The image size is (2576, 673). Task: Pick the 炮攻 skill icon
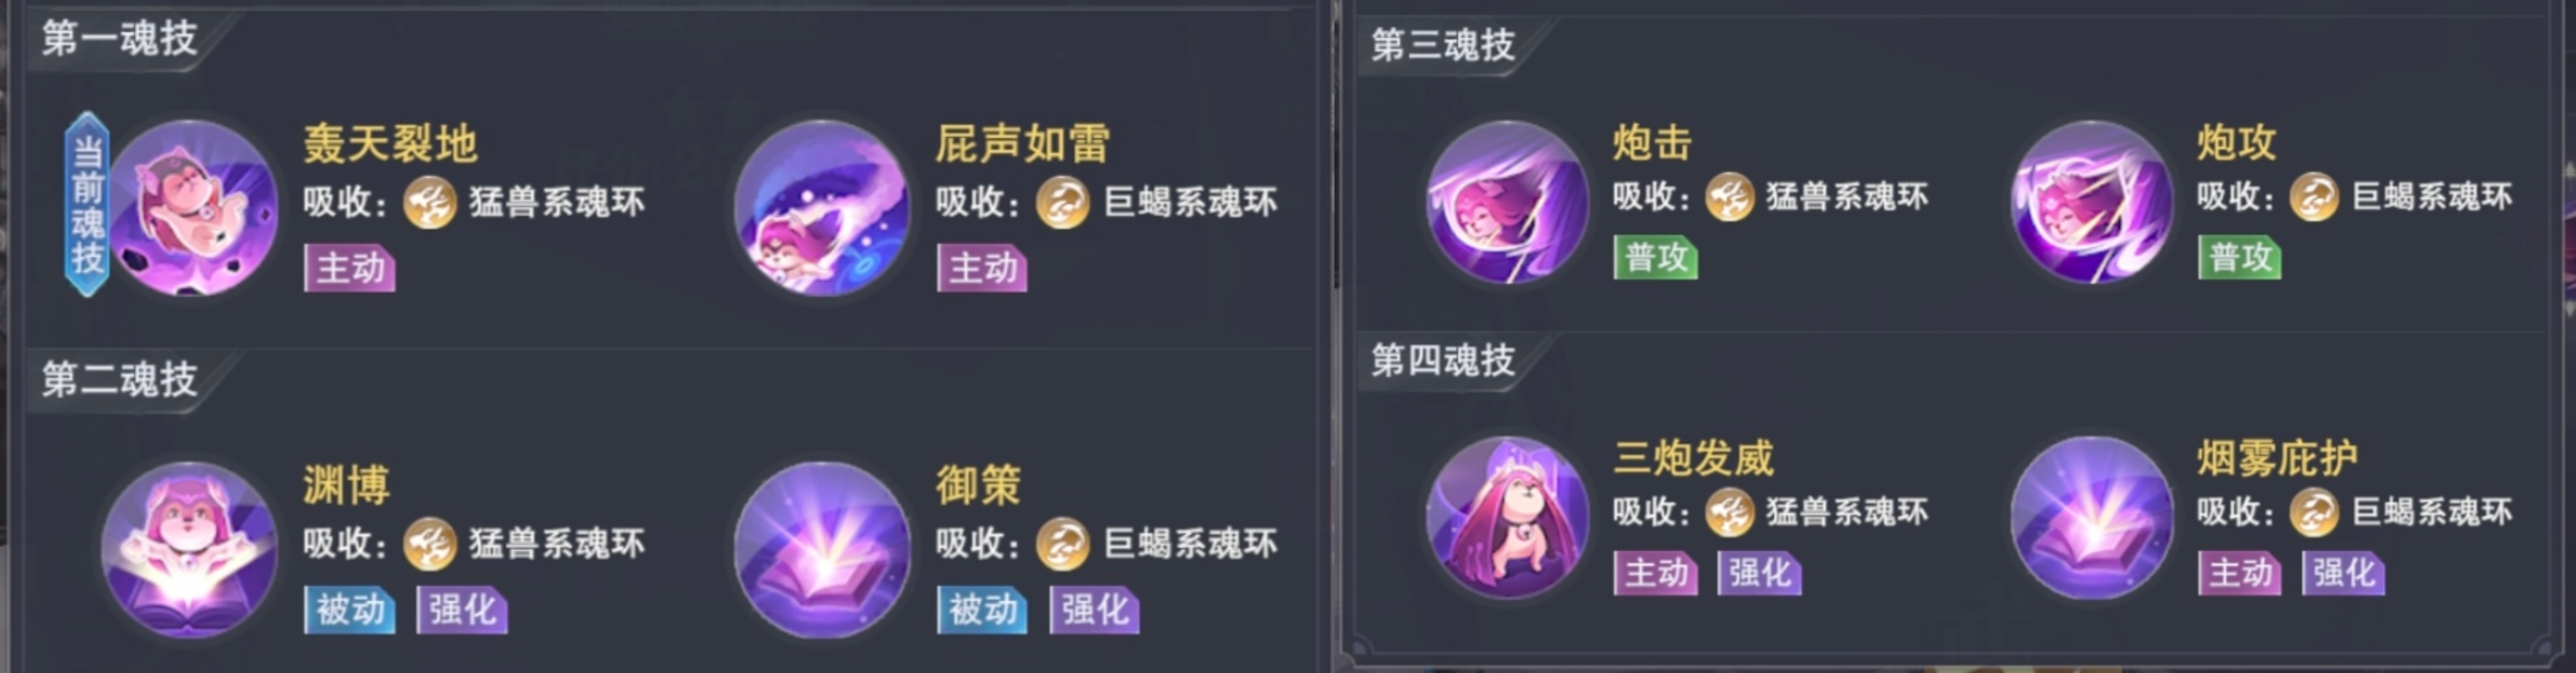[x=2092, y=202]
